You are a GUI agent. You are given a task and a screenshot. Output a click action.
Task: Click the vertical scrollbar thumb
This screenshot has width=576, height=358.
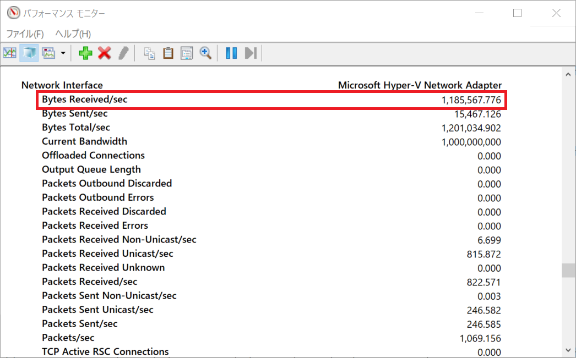[x=568, y=271]
